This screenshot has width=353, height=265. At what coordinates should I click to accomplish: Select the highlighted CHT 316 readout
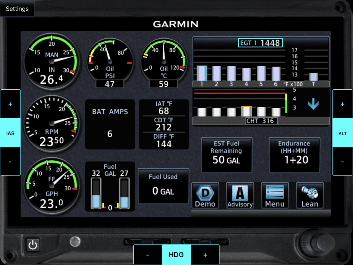(261, 121)
